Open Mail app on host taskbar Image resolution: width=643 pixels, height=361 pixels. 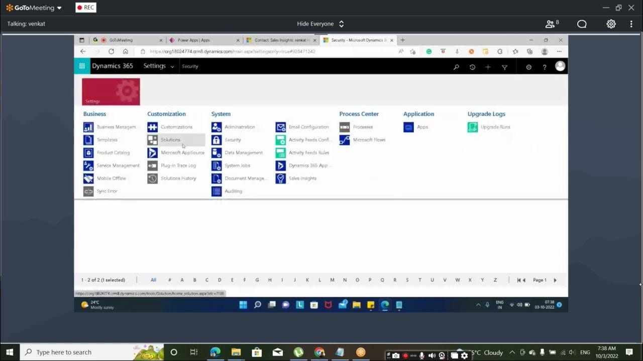click(278, 352)
